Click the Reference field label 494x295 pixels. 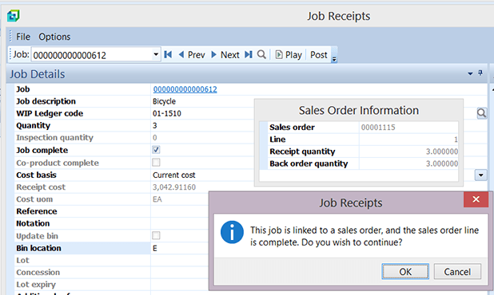point(37,211)
